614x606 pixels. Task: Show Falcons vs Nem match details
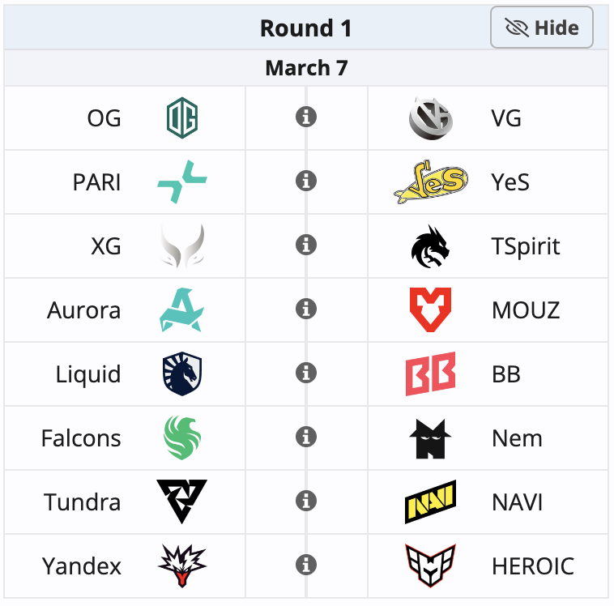(x=305, y=437)
